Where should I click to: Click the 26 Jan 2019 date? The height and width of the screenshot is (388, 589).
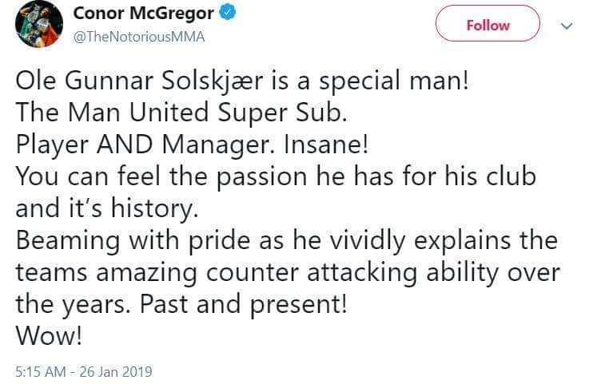coord(119,371)
